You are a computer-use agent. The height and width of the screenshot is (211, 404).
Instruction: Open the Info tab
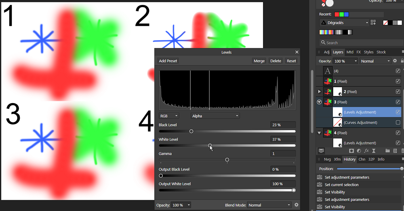[x=381, y=159]
